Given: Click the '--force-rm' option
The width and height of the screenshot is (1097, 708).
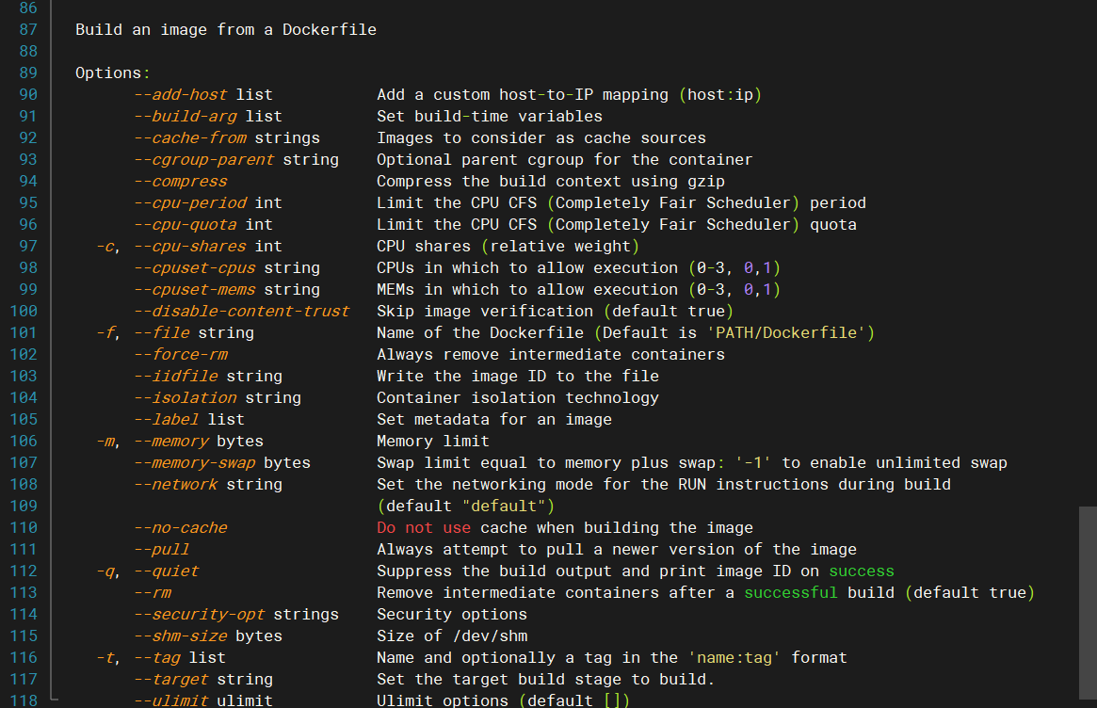Looking at the screenshot, I should click(181, 355).
